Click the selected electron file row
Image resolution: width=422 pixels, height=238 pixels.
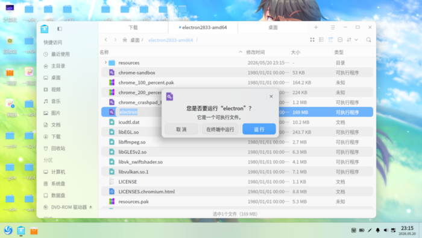(237, 112)
